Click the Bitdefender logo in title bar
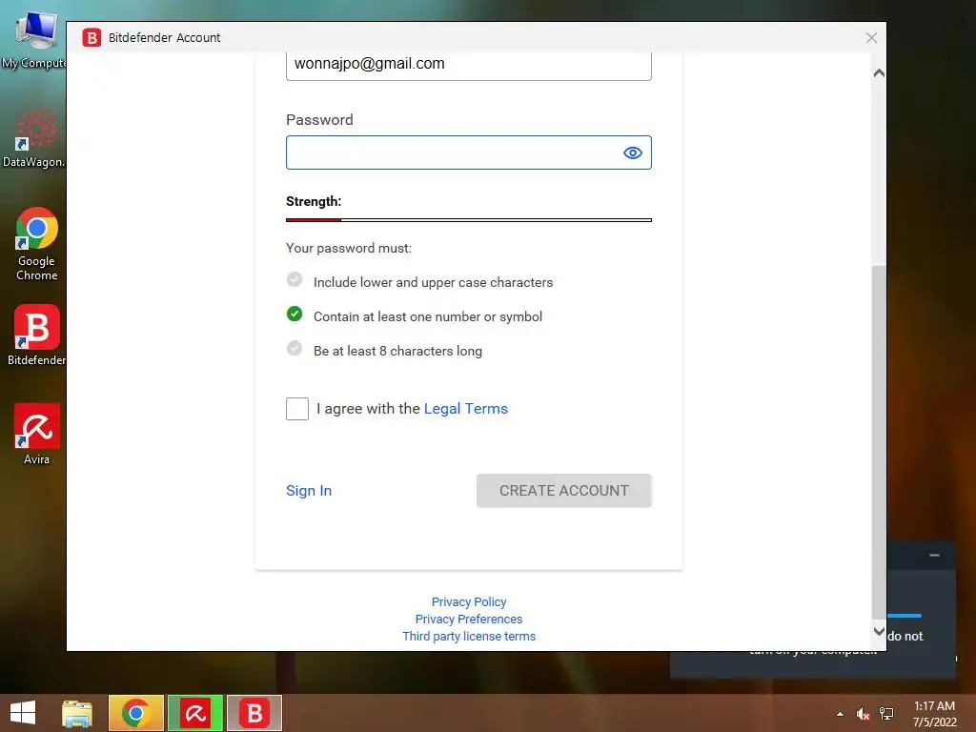Viewport: 976px width, 732px height. tap(91, 37)
